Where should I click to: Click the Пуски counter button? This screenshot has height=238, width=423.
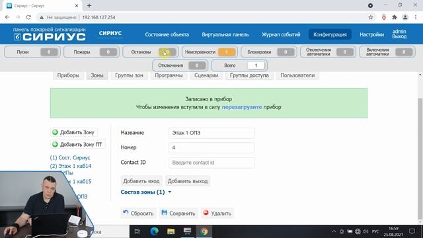[32, 52]
